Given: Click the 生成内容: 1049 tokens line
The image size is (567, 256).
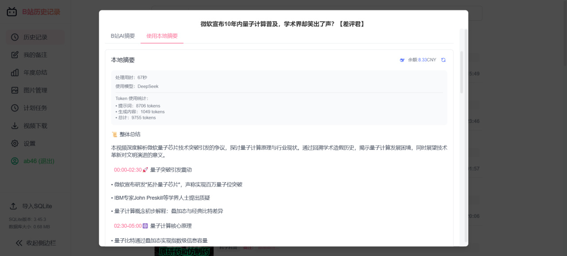Looking at the screenshot, I should (x=140, y=112).
